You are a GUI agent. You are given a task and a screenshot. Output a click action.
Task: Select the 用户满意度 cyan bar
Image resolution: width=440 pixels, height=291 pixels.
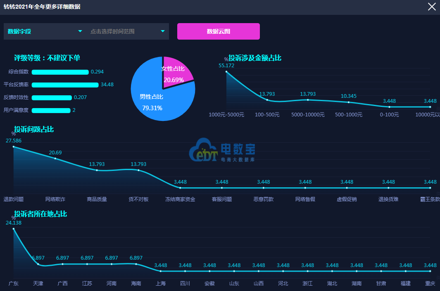[51, 111]
